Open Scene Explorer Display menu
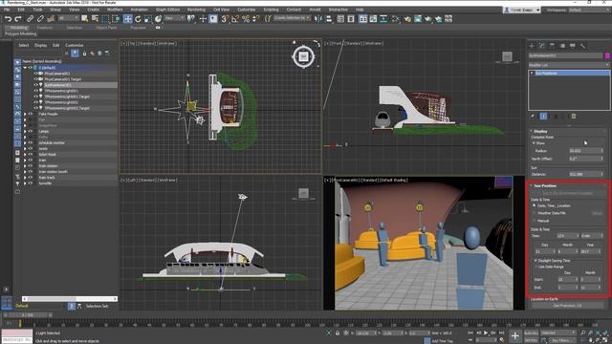 point(40,45)
